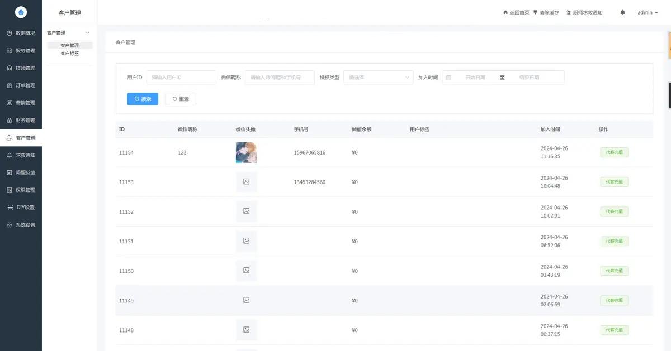Open the 授权类型 select dropdown
Screen dimensions: 671x351
(x=379, y=78)
